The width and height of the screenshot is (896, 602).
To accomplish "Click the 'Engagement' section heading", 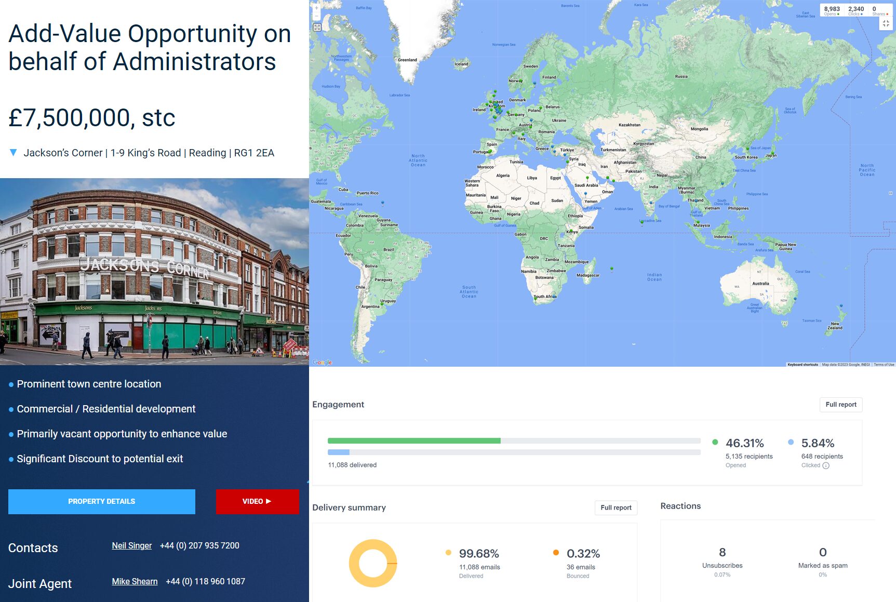I will tap(338, 405).
